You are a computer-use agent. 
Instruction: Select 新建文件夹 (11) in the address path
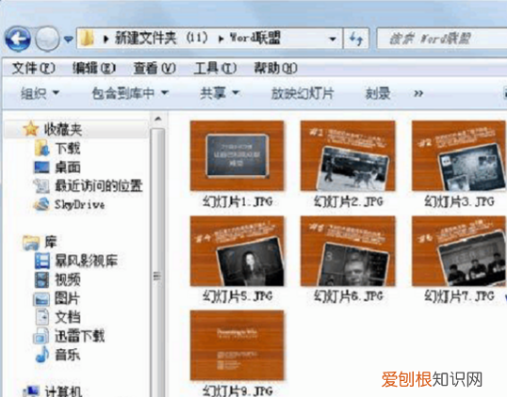pyautogui.click(x=161, y=39)
